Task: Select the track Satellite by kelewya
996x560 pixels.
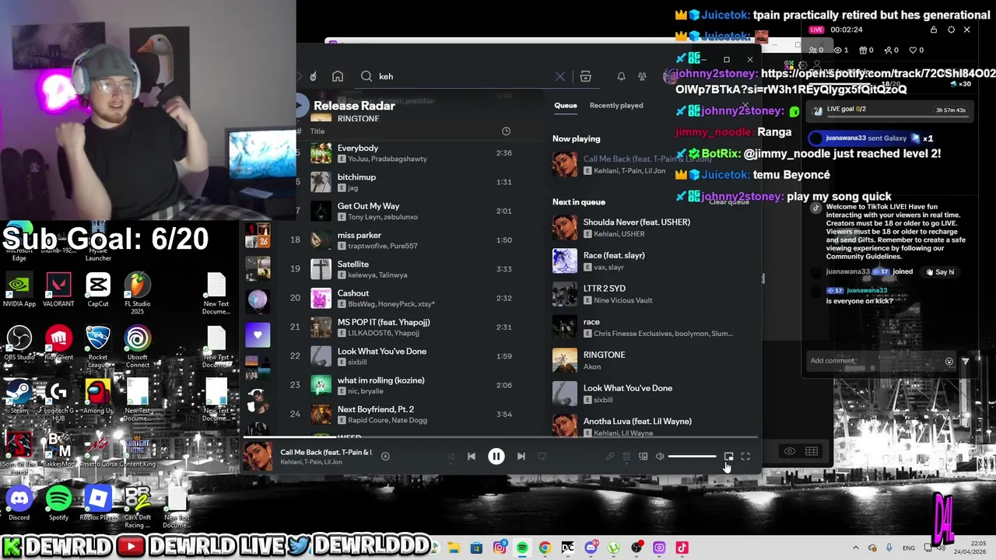Action: tap(411, 269)
